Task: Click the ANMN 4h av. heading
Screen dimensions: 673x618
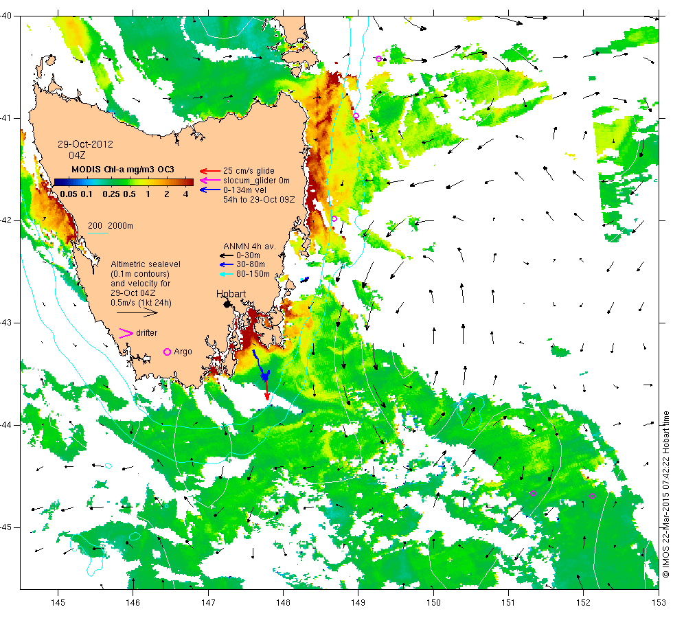Action: click(249, 247)
